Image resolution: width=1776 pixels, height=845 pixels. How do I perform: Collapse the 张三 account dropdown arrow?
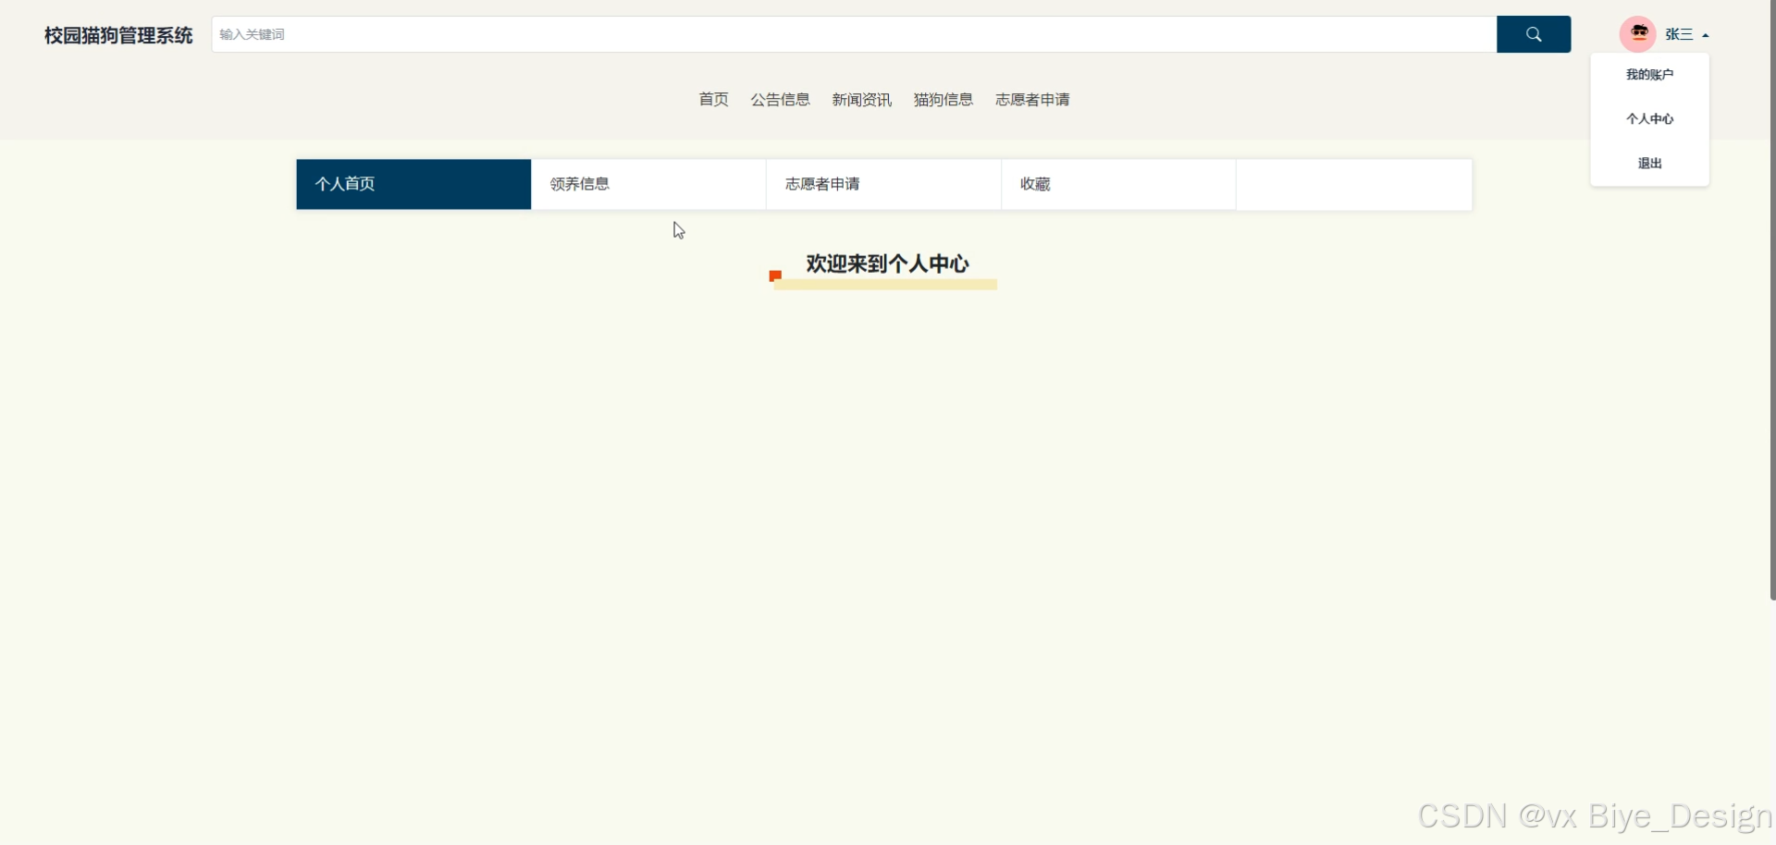[1706, 35]
